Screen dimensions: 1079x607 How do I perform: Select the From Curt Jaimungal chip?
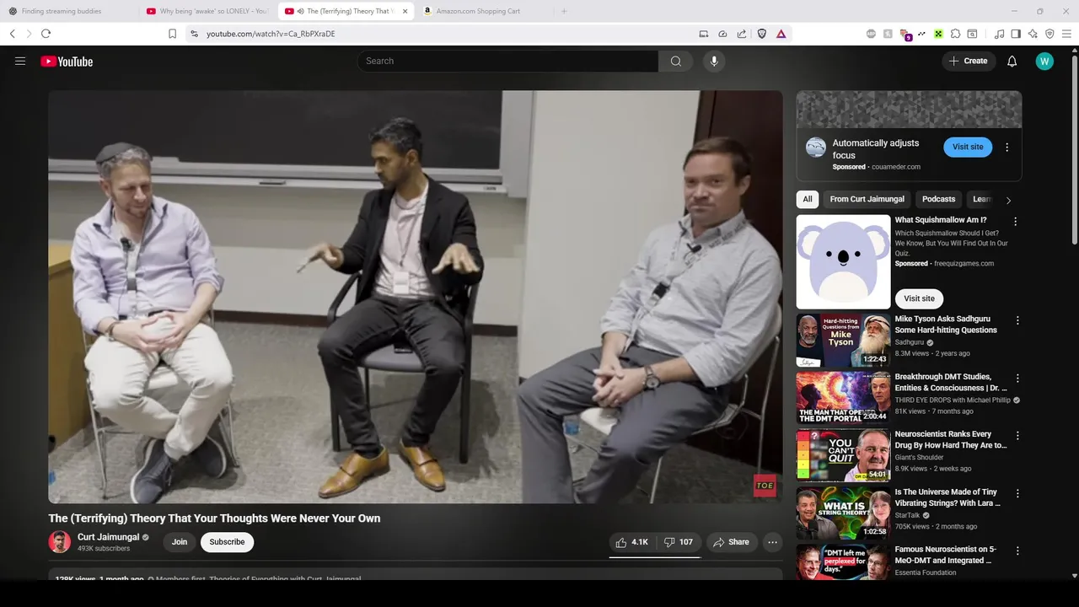867,199
